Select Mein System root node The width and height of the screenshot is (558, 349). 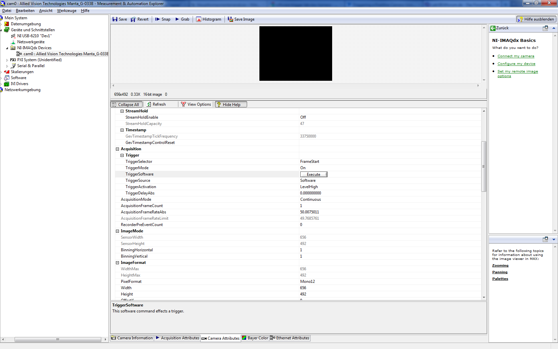tap(16, 18)
